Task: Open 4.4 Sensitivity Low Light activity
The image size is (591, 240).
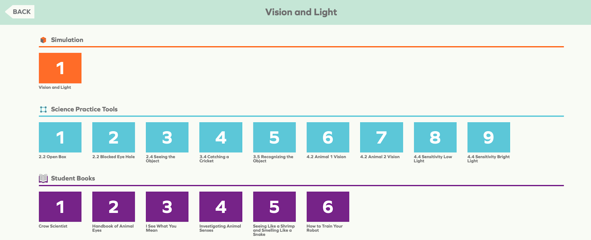Action: [x=435, y=137]
